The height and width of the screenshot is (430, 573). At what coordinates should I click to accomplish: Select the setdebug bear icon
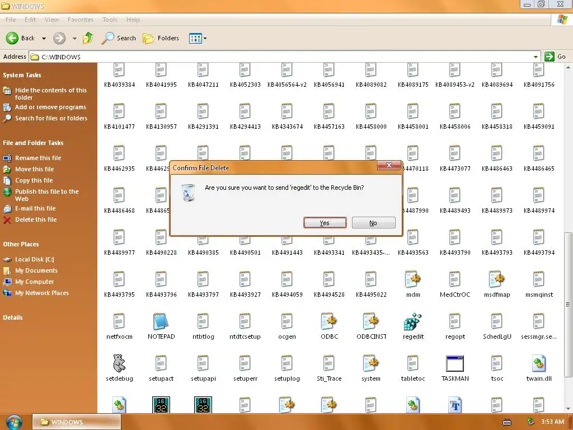point(119,363)
